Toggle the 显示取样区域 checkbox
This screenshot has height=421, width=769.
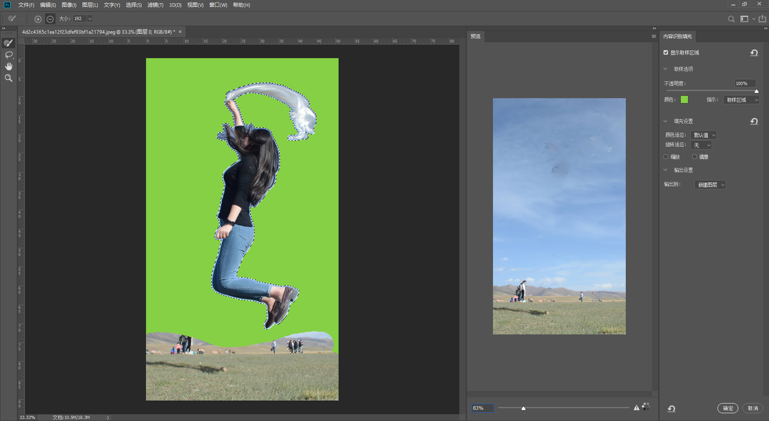(x=666, y=53)
